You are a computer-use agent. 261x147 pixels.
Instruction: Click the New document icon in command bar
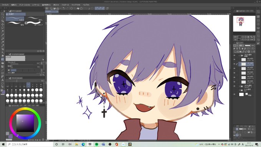click(x=51, y=8)
